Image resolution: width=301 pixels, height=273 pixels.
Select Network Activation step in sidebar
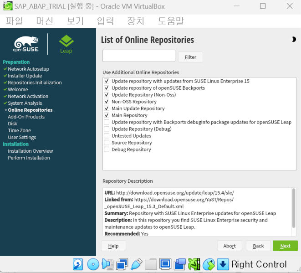(28, 97)
